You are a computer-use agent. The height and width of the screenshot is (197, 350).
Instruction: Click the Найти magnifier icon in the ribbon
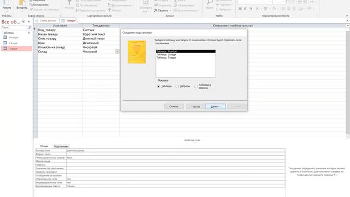point(209,3)
